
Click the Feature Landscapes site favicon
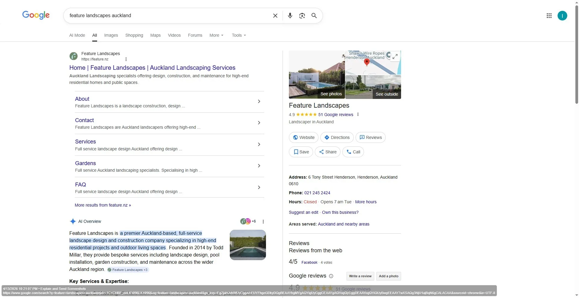pos(74,56)
